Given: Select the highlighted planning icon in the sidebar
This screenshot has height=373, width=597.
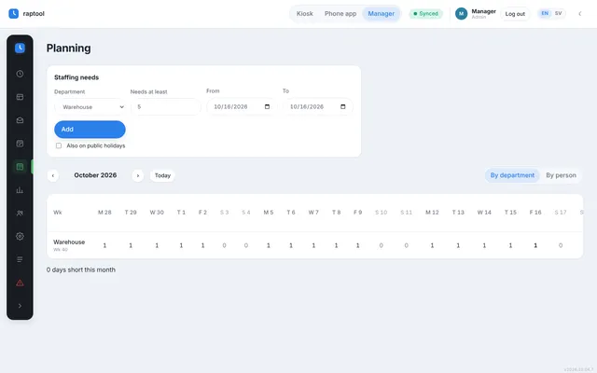Looking at the screenshot, I should tap(20, 167).
